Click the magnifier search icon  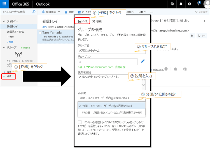[34, 12]
